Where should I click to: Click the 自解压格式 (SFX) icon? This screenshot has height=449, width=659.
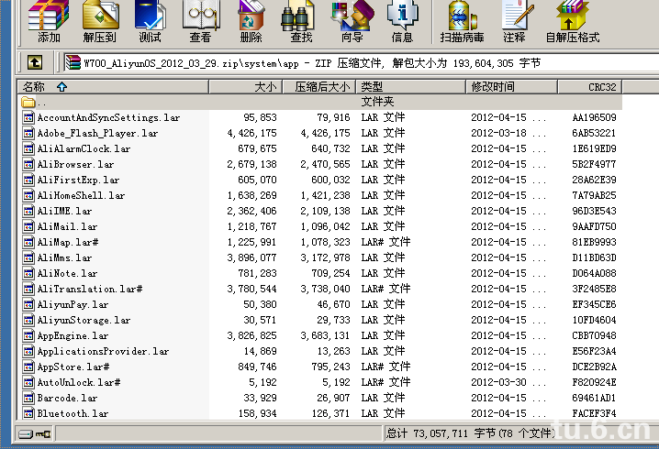pos(572,21)
